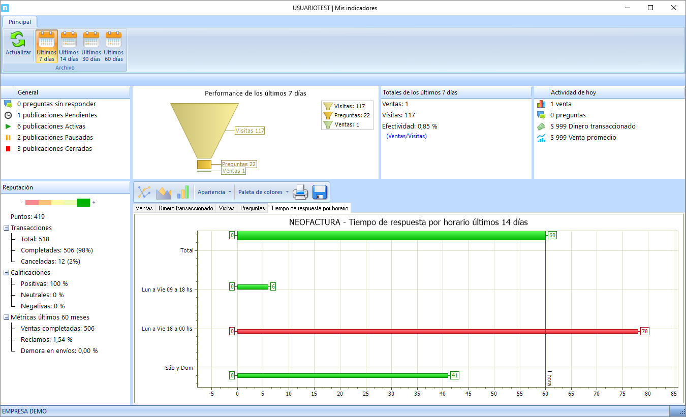Save the chart with floppy disk icon
This screenshot has height=417, width=686.
[x=320, y=192]
